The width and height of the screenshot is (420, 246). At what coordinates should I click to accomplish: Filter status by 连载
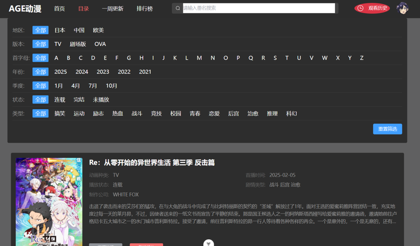tap(60, 99)
